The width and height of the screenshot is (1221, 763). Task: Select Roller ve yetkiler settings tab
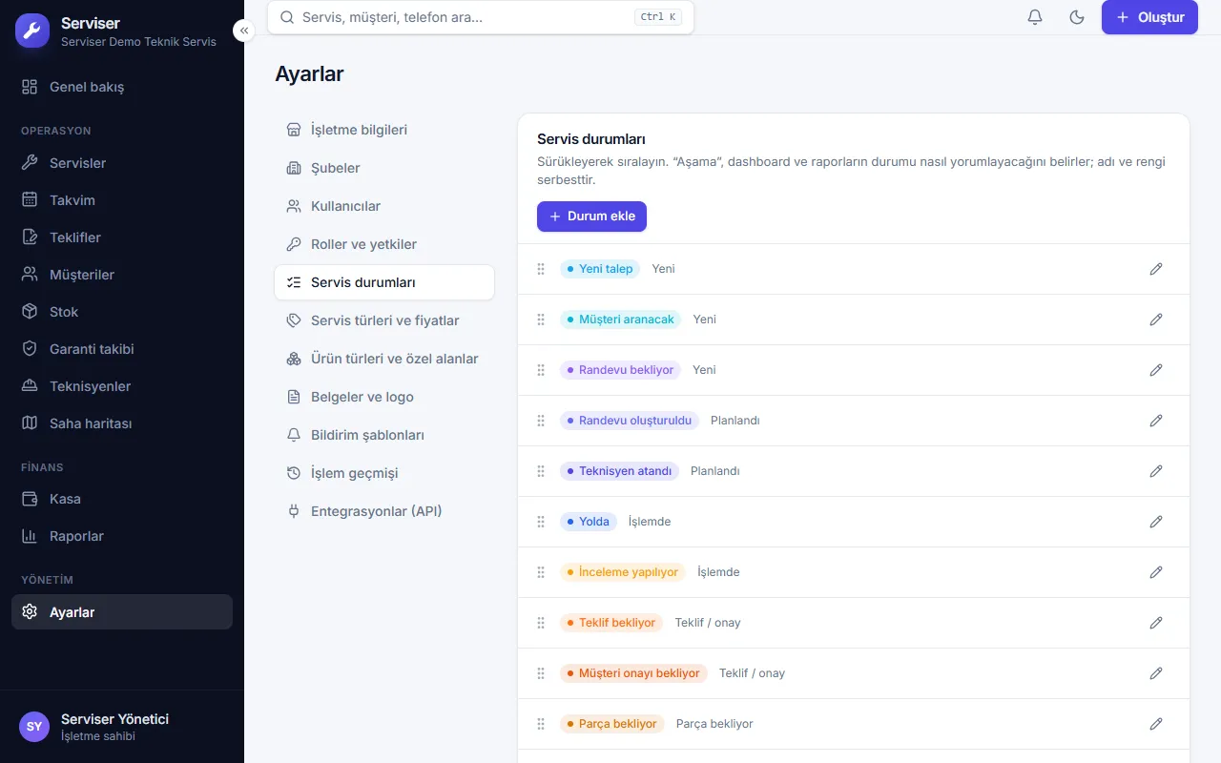[384, 244]
